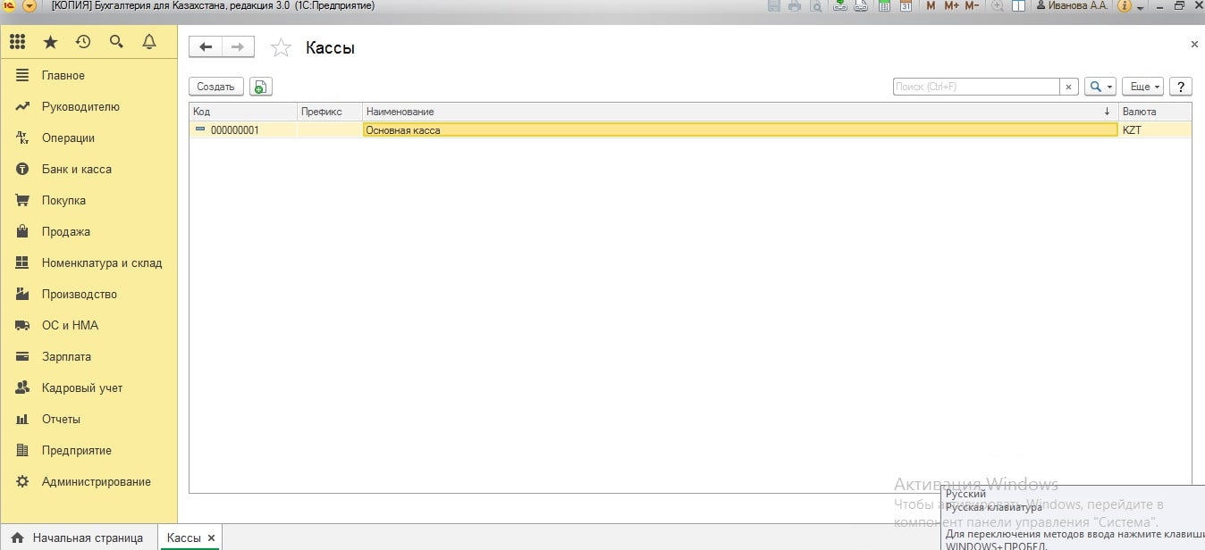Close the Кассы tab at the bottom

[211, 537]
